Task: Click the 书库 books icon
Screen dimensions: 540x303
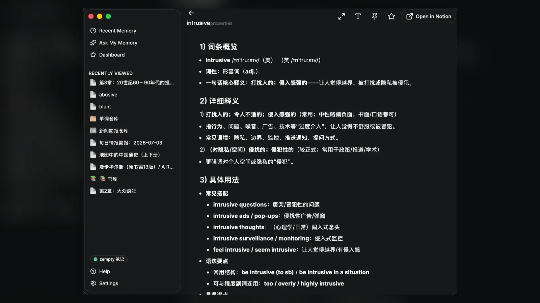Action: [93, 179]
